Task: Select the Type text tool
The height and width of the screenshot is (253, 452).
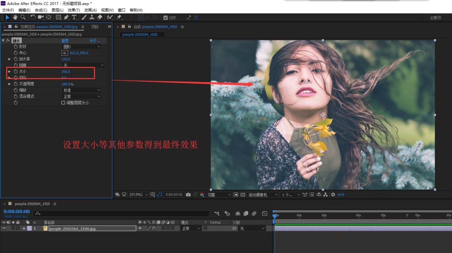Action: point(74,17)
